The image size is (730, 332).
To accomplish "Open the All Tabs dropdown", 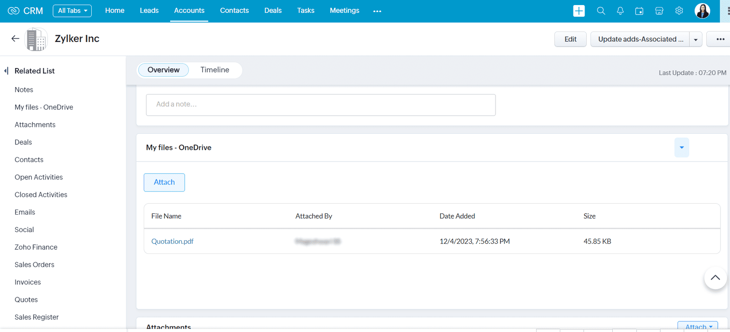I will coord(72,11).
